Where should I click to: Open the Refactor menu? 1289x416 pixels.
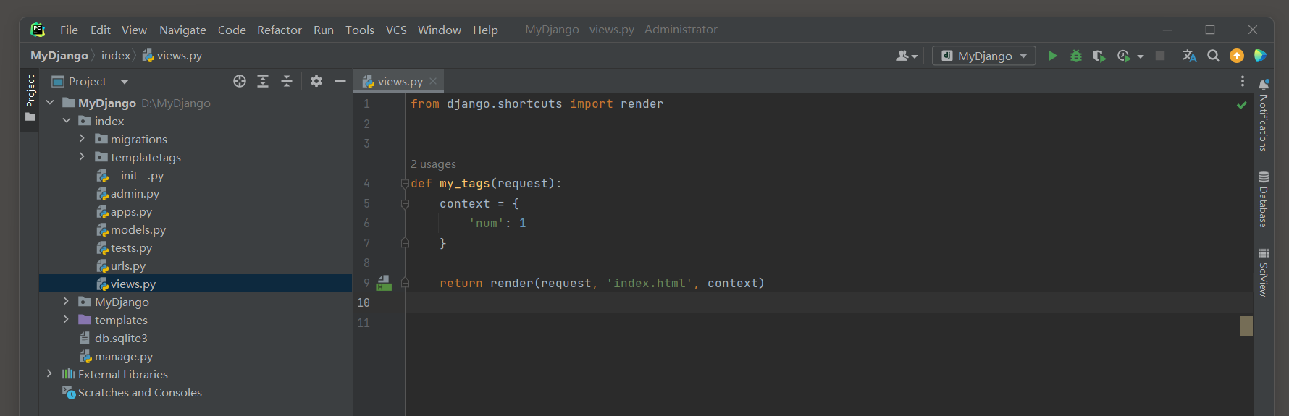[x=279, y=30]
